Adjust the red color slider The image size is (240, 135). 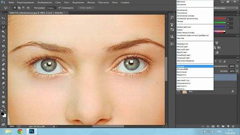tap(220, 19)
